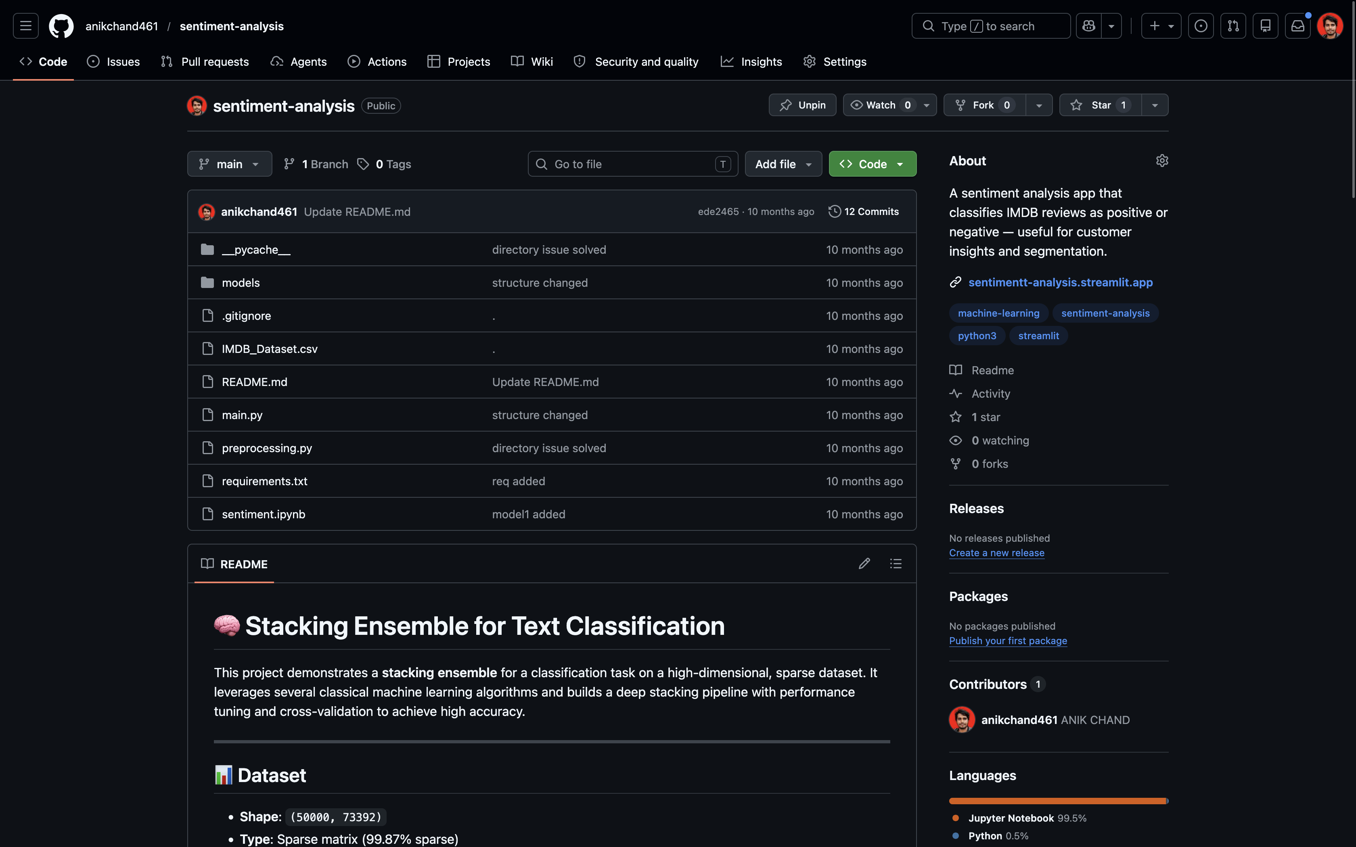
Task: Open the issues icon in top header
Action: (1201, 26)
